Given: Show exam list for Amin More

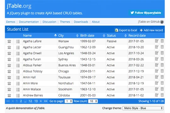Looking at the screenshot, I should [x=18, y=83].
